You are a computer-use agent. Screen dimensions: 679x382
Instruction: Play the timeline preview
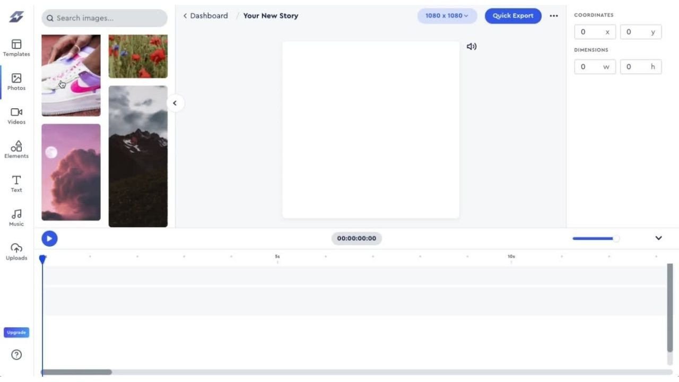click(x=49, y=238)
